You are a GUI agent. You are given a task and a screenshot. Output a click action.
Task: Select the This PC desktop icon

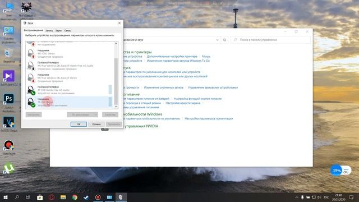tap(9, 7)
